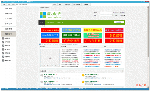The width and height of the screenshot is (150, 91).
Task: Select the 我的账号 sidebar menu
Action: coord(8,34)
